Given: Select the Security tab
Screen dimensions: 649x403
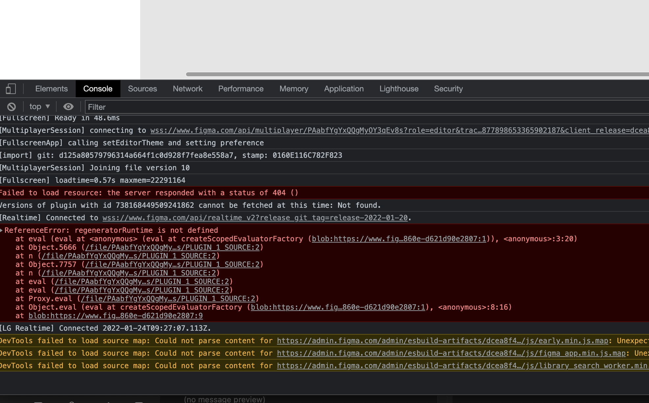Looking at the screenshot, I should tap(448, 89).
